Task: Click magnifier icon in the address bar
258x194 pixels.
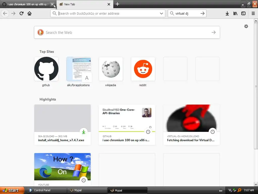Action: 54,13
